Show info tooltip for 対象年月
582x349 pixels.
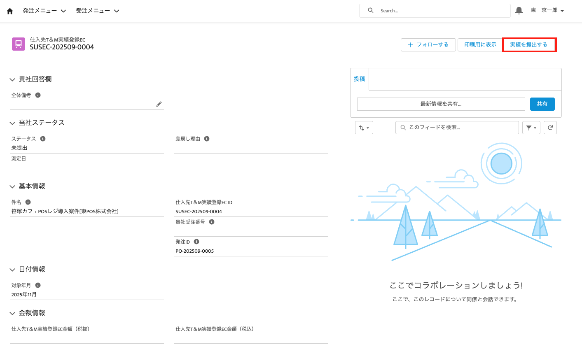point(38,285)
